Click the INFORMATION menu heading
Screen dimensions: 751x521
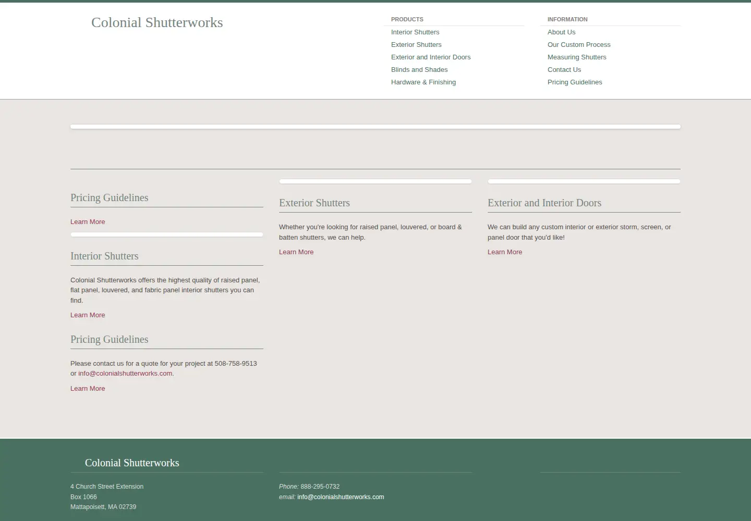click(567, 19)
